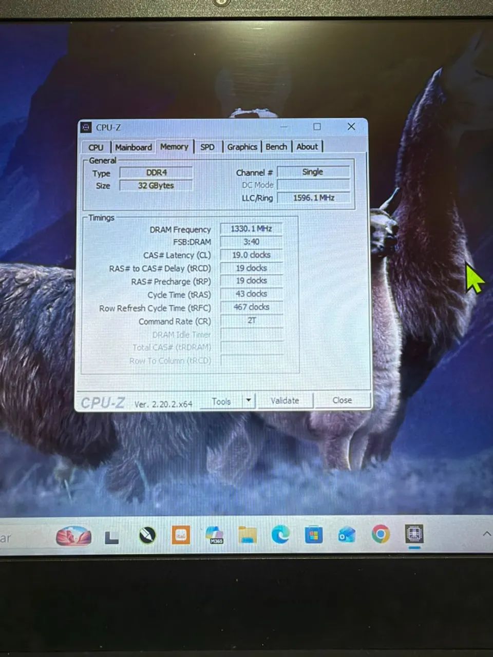Viewport: 493px width, 657px height.
Task: Select the Memory tab
Action: click(174, 147)
